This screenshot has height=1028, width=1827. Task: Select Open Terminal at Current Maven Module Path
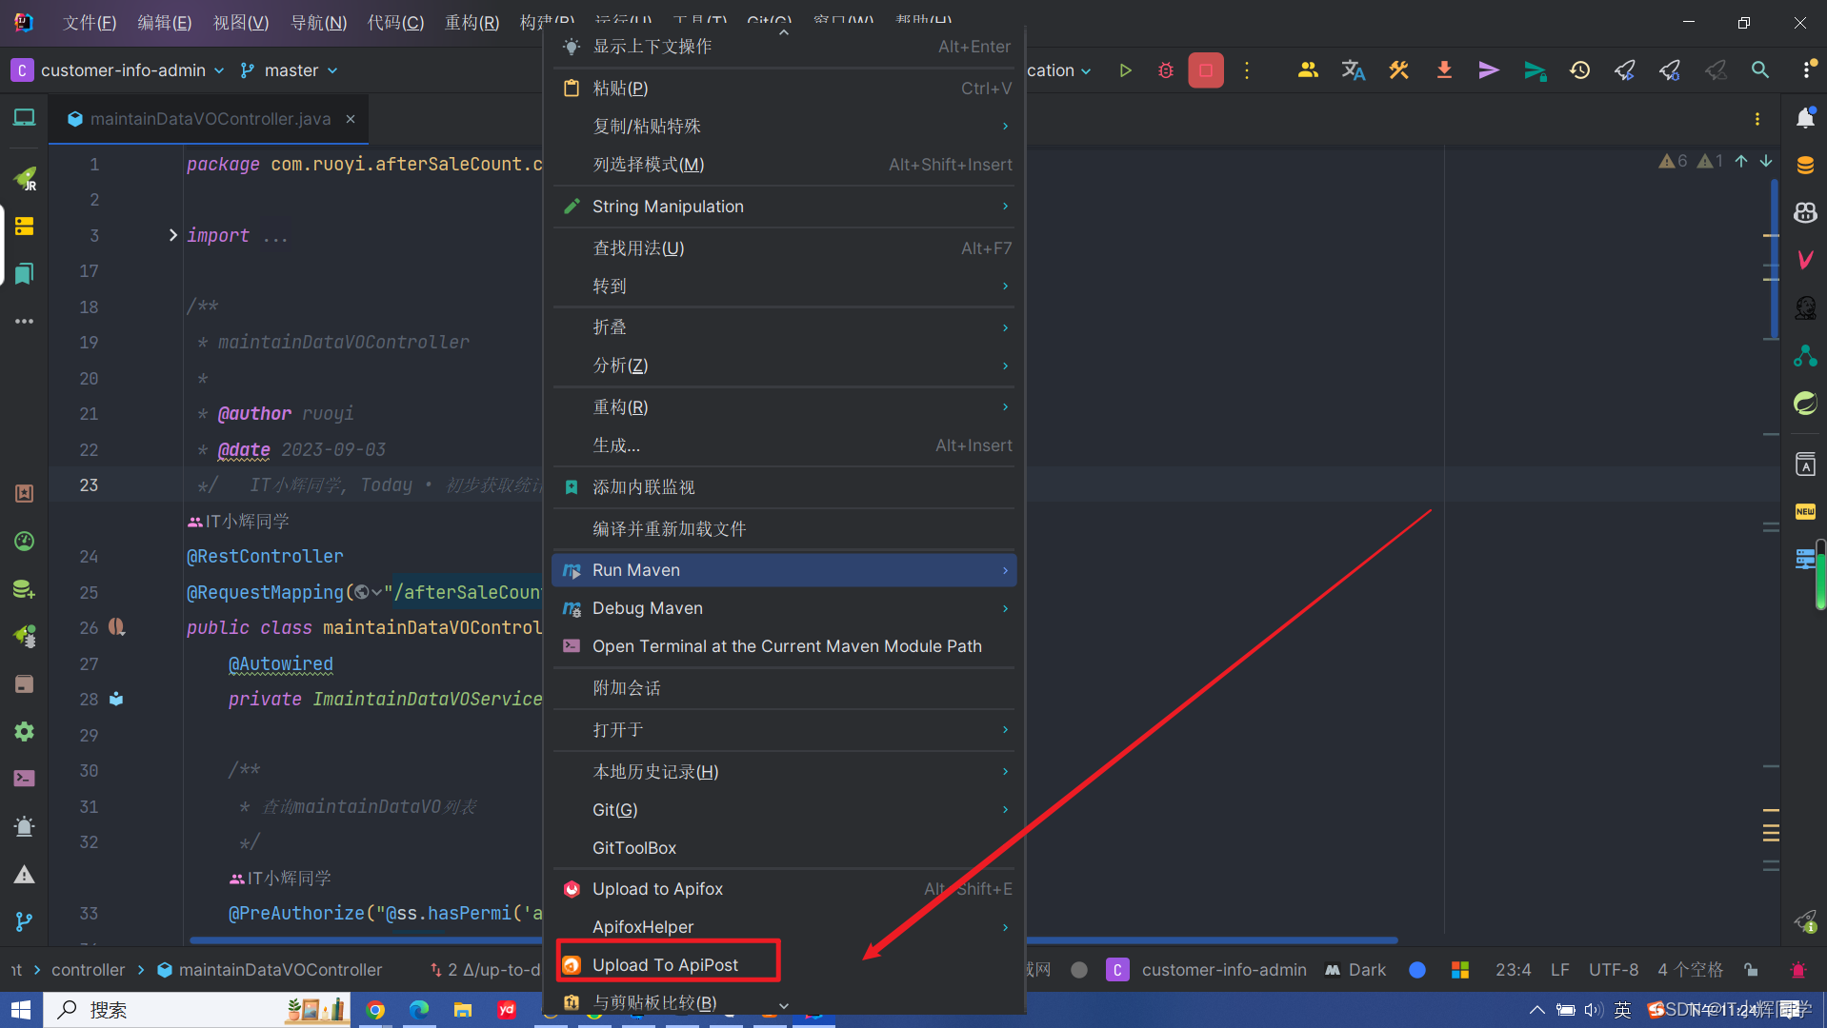coord(784,646)
